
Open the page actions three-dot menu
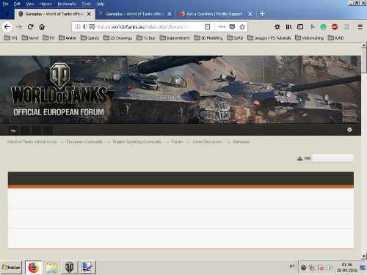[x=222, y=27]
